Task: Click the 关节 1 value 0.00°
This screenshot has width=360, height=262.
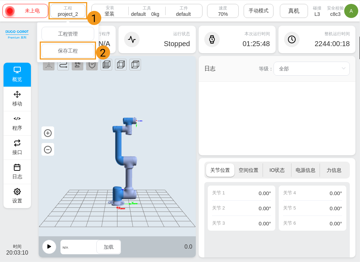Action: click(265, 193)
